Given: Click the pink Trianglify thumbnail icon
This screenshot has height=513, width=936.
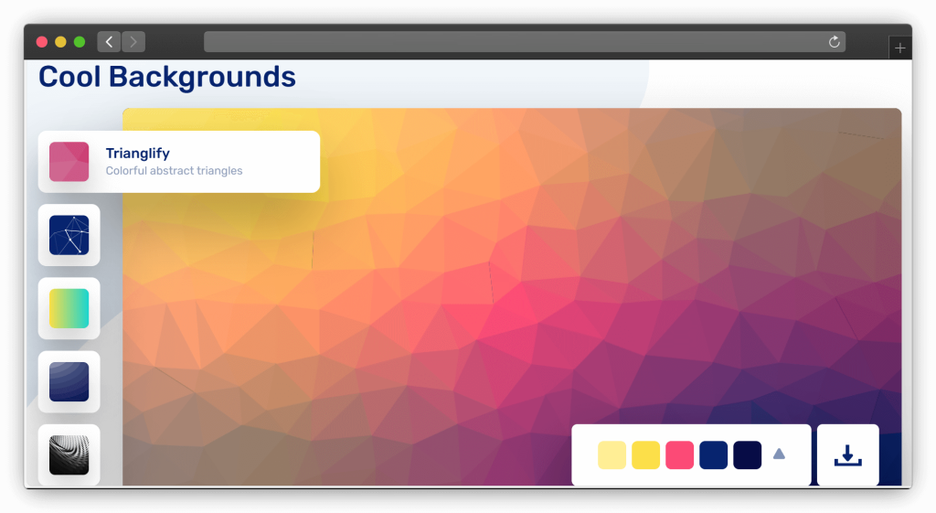Looking at the screenshot, I should [x=69, y=162].
